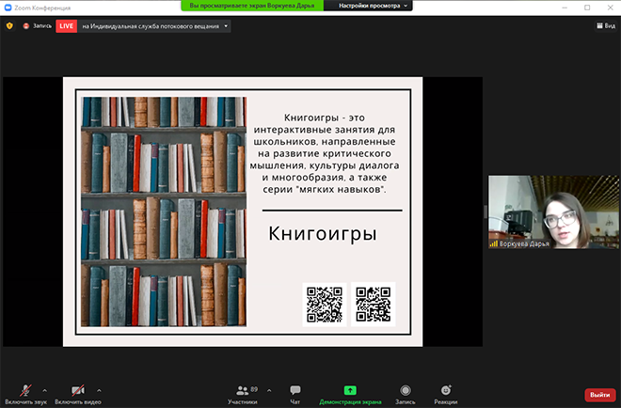The height and width of the screenshot is (408, 621).
Task: Expand arrow beside the participants button
Action: tap(269, 389)
